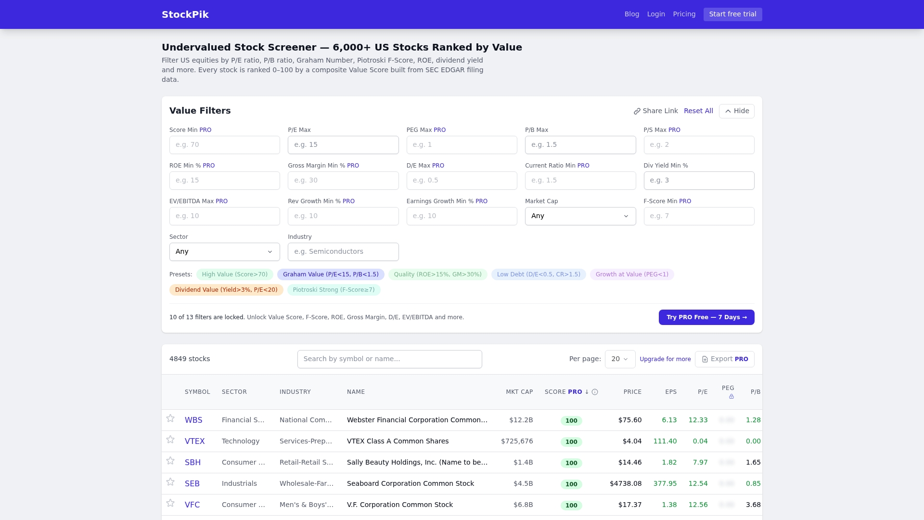
Task: Copy filters via Share Link icon
Action: point(637,111)
